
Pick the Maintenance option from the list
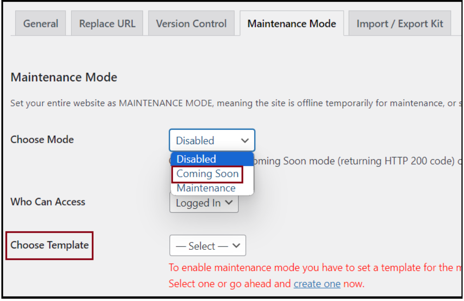206,188
